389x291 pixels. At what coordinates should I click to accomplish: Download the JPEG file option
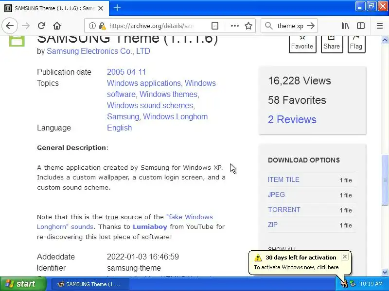[276, 195]
